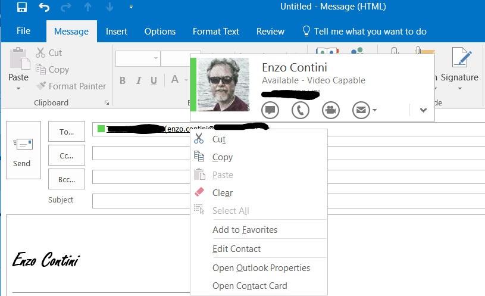
Task: Click the Bcc... button
Action: pos(66,179)
